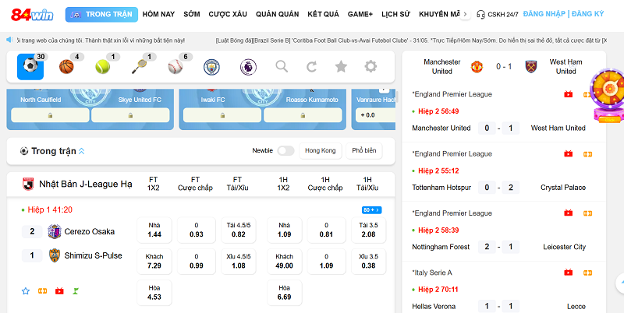Viewport: 624px width, 313px height.
Task: Open orange stats icon under Shimizu S-Pulse
Action: pos(43,290)
